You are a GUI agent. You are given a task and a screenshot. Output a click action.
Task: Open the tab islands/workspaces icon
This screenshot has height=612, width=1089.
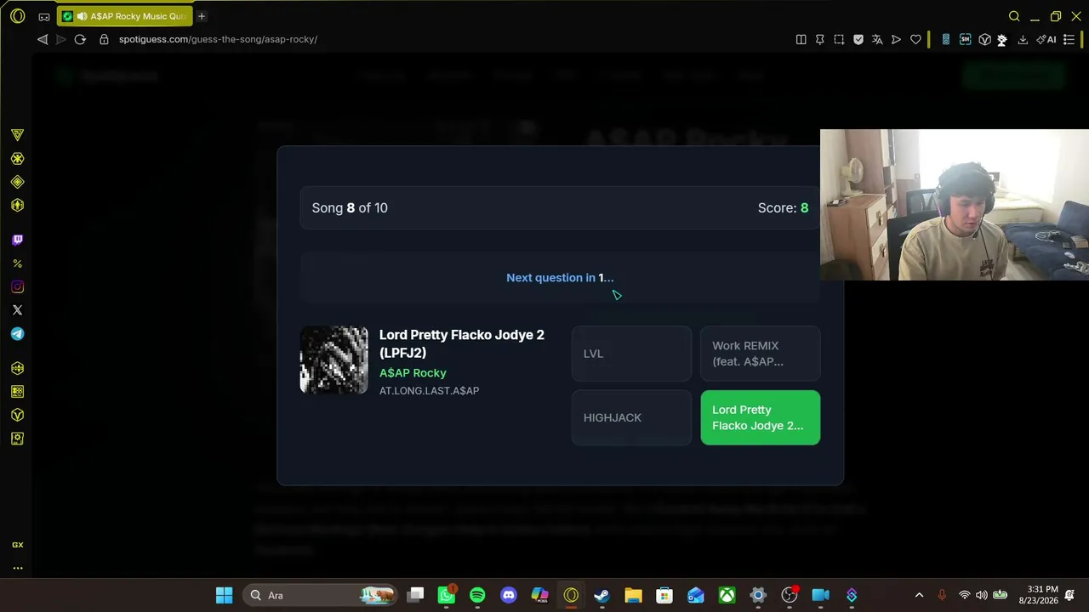pos(44,16)
